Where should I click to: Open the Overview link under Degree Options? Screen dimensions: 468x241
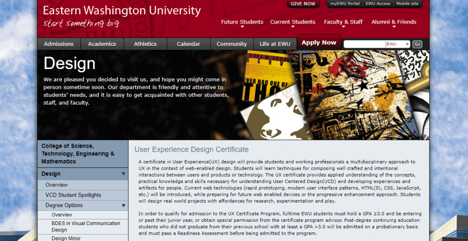pos(62,215)
